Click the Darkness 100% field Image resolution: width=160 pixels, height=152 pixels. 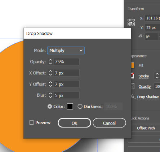[x=113, y=107]
